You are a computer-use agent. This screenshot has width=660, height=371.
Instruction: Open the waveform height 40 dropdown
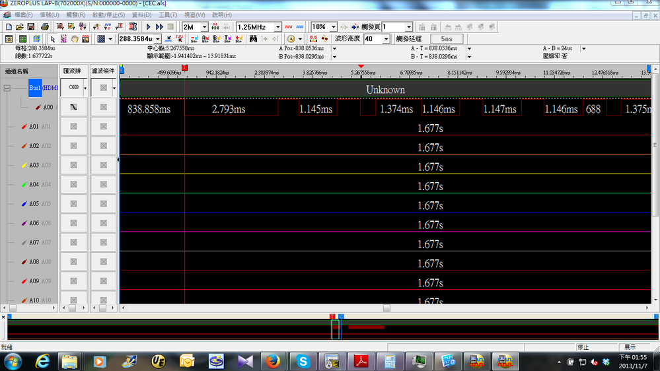coord(386,39)
